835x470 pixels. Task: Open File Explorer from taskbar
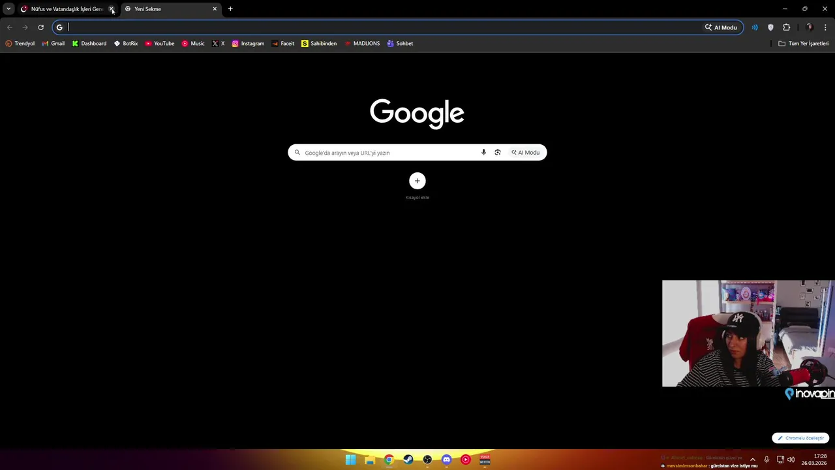tap(370, 460)
